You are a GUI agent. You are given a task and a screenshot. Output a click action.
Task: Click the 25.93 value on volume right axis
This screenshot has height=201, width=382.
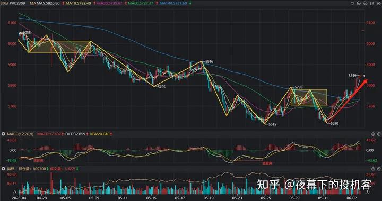tap(370, 175)
